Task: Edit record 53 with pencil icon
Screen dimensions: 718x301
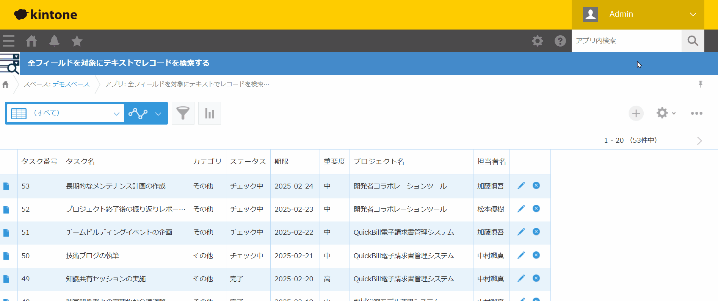Action: tap(521, 186)
